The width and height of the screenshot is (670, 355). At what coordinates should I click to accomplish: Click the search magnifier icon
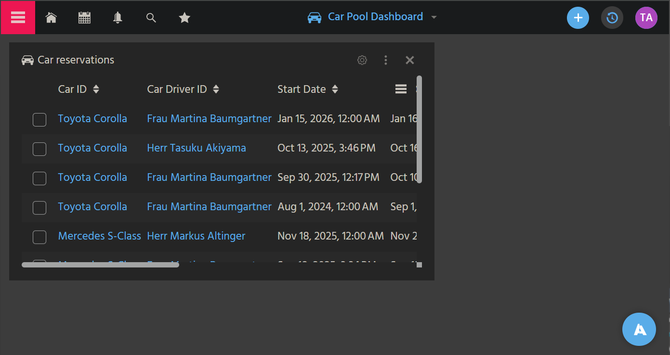click(151, 18)
